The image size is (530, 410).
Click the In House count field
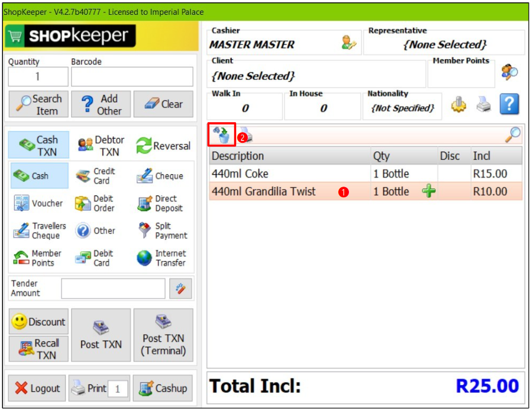point(323,108)
